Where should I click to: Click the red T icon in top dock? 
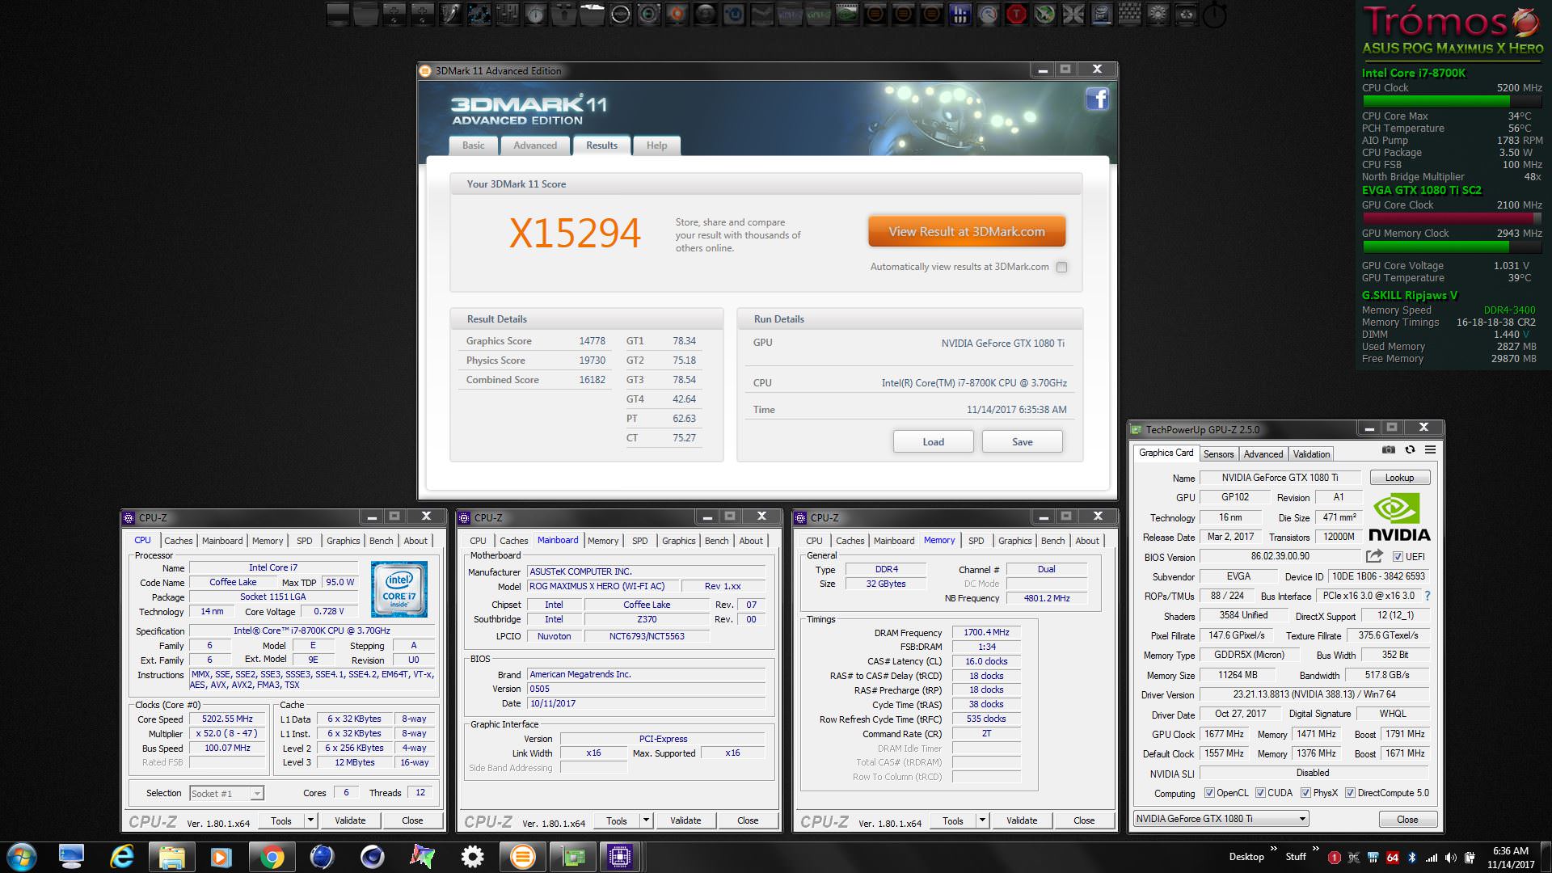pos(1016,14)
